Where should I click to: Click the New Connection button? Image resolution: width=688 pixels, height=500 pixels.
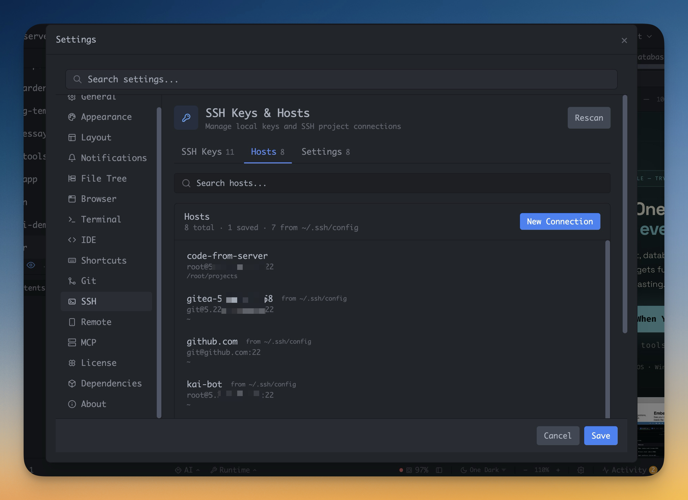pyautogui.click(x=560, y=222)
